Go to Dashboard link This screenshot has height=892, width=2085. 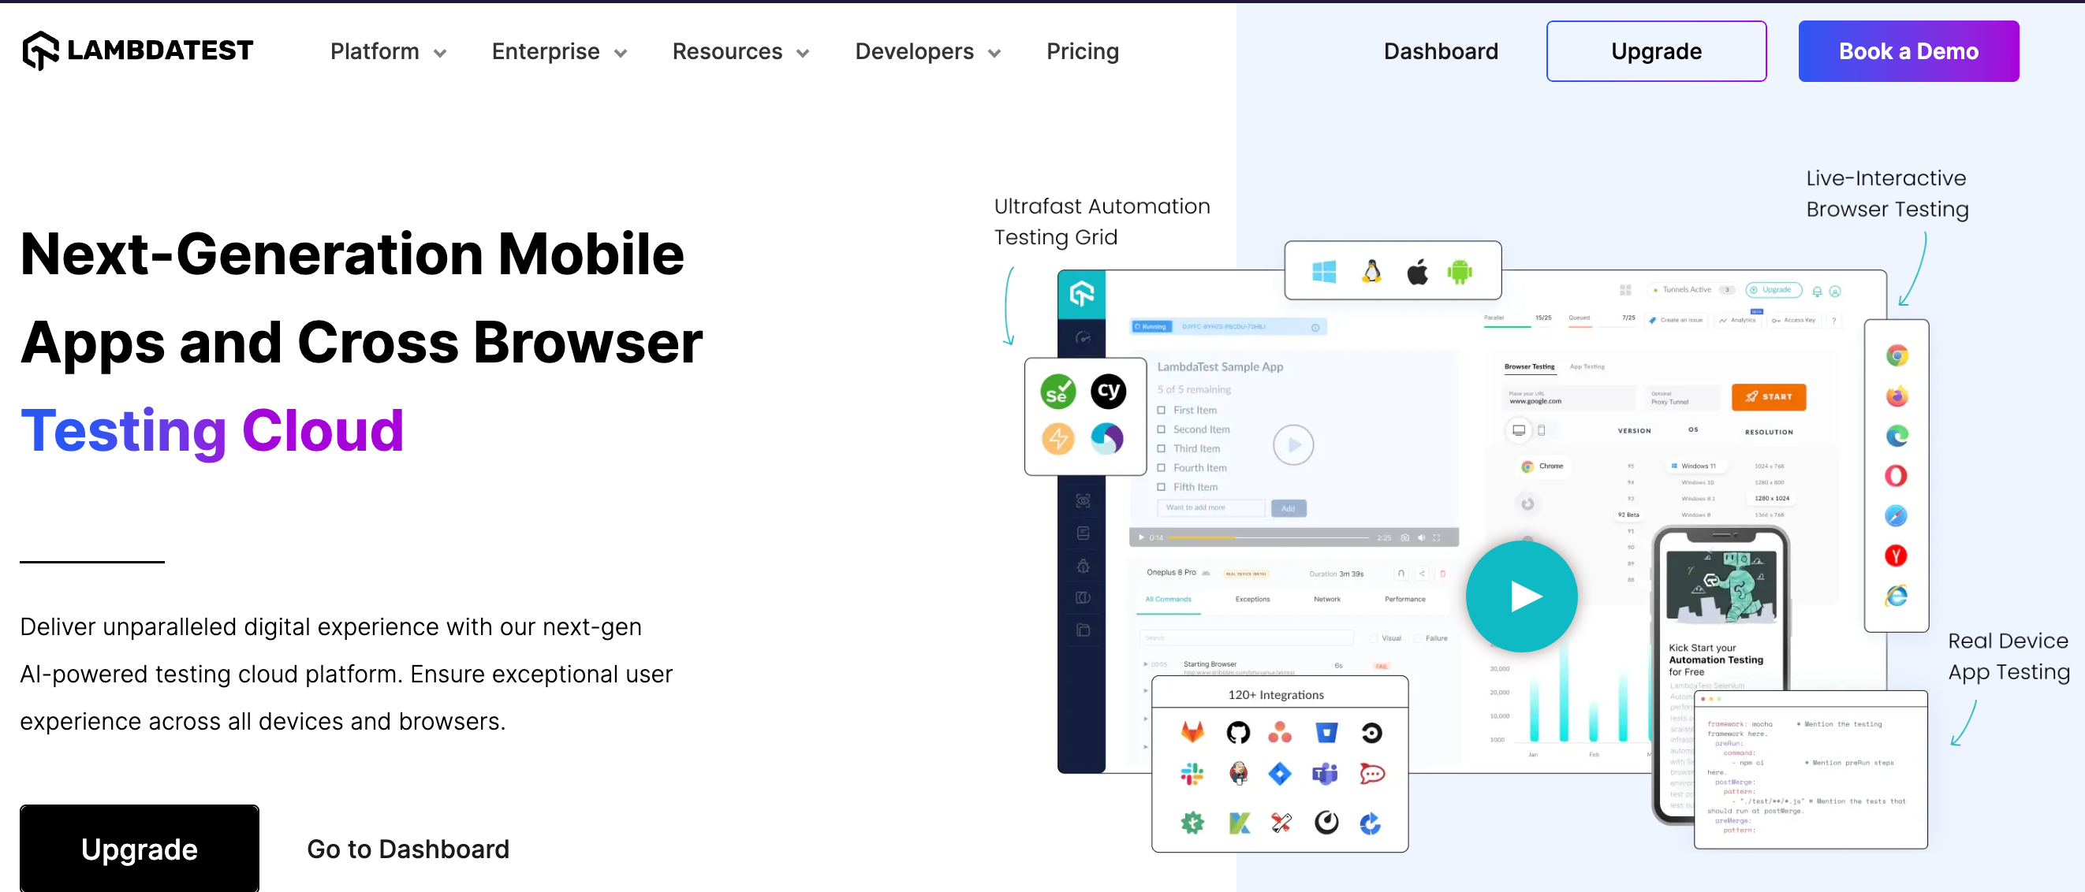coord(407,847)
